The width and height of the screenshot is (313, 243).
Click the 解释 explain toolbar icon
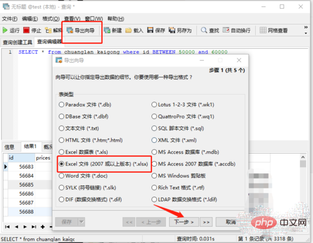tap(53, 31)
